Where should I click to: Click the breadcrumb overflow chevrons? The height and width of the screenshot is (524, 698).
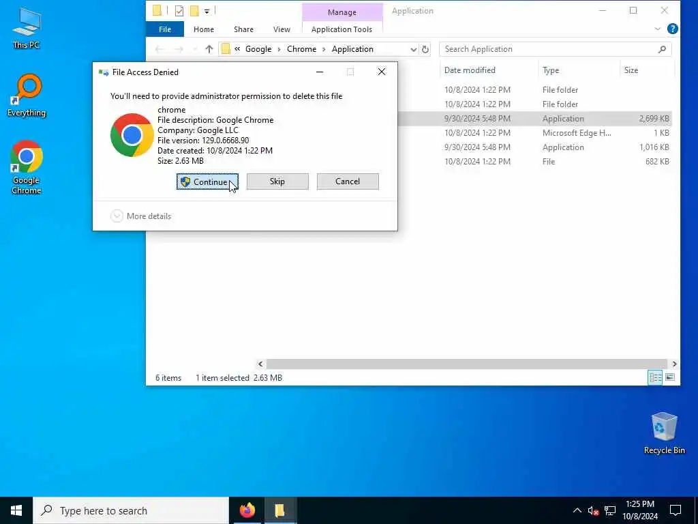237,49
